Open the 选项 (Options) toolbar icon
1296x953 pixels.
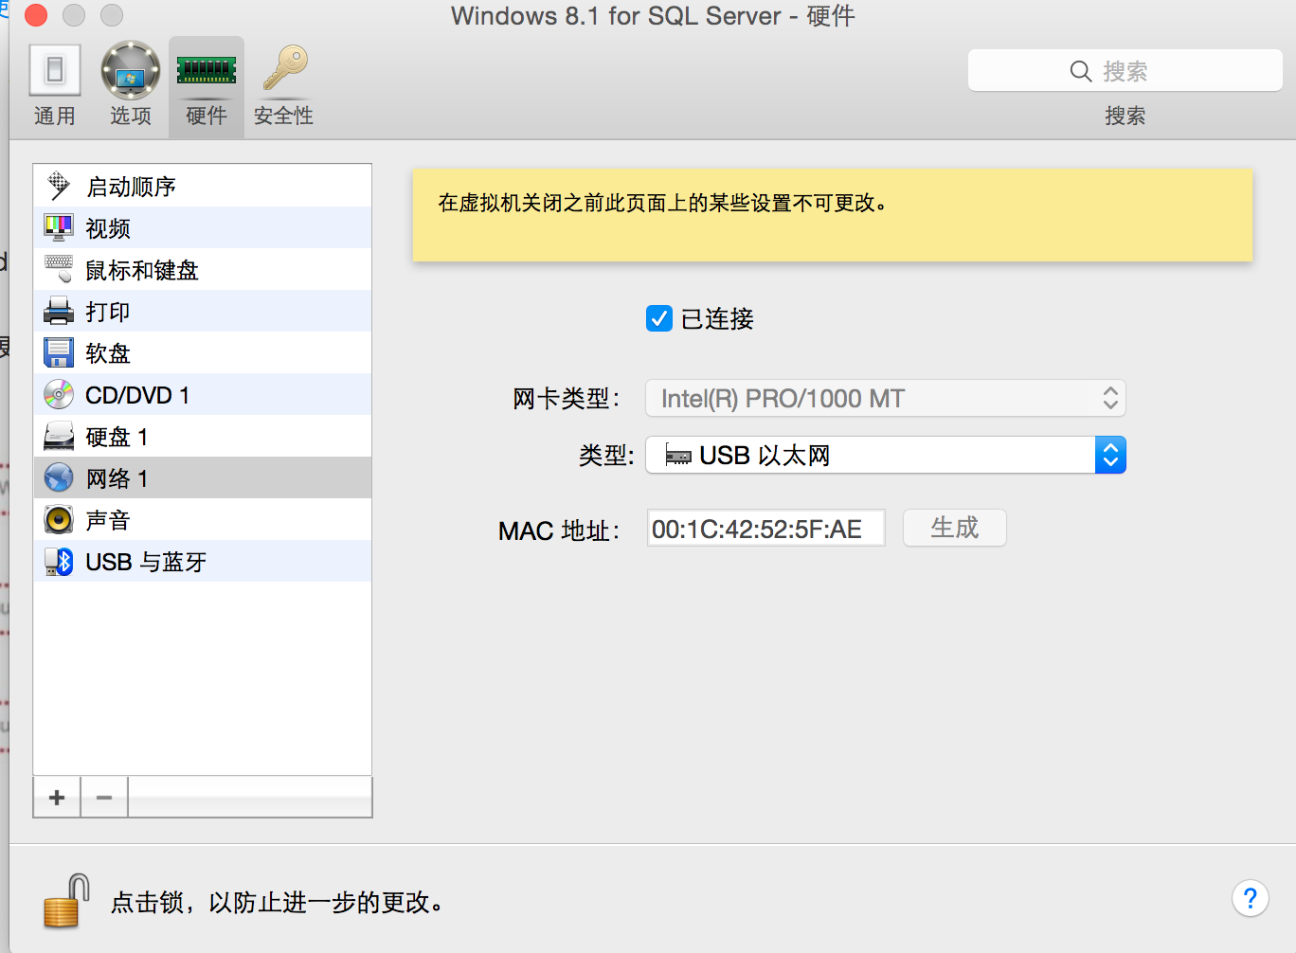131,70
